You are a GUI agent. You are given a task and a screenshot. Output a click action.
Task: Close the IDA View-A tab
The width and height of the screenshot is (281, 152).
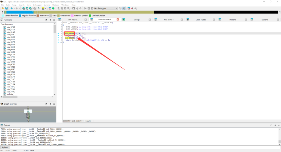[86, 20]
